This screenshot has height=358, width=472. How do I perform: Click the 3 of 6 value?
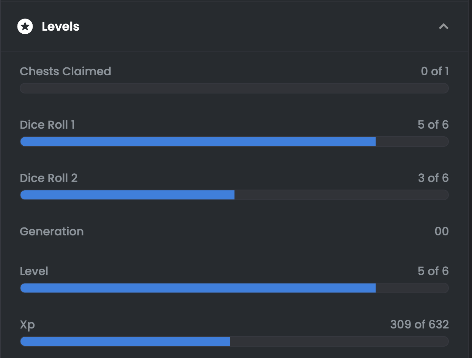tap(433, 178)
